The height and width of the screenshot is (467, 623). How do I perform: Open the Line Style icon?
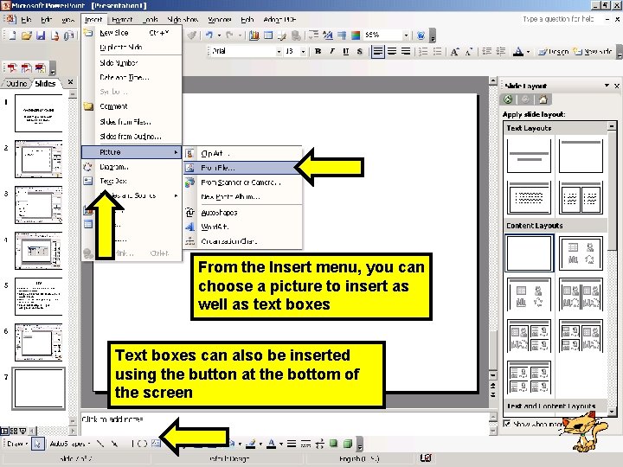pyautogui.click(x=292, y=444)
